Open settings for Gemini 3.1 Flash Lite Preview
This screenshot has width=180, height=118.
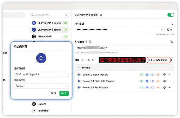click(x=164, y=81)
